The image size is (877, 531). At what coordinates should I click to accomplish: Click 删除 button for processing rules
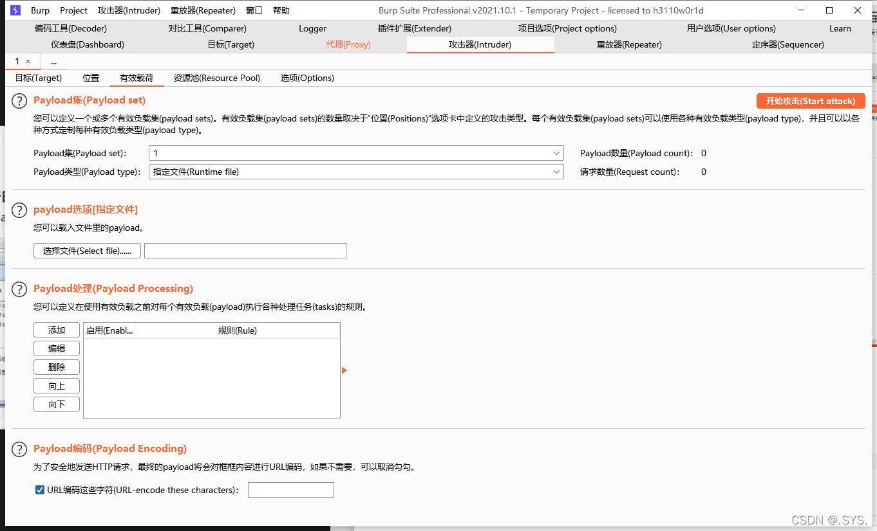57,367
